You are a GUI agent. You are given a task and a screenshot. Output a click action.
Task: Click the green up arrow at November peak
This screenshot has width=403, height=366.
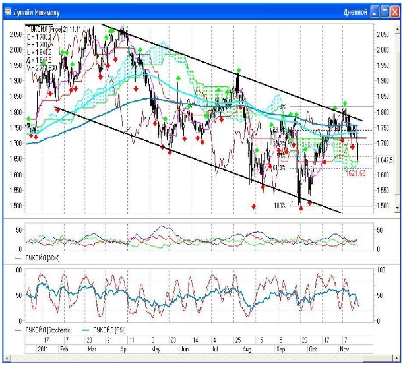pos(345,104)
